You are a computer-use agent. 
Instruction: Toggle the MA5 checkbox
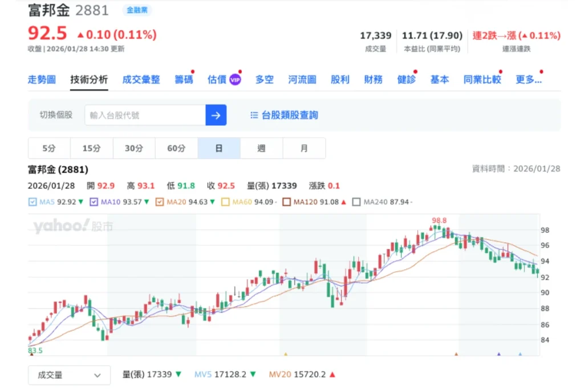[33, 202]
